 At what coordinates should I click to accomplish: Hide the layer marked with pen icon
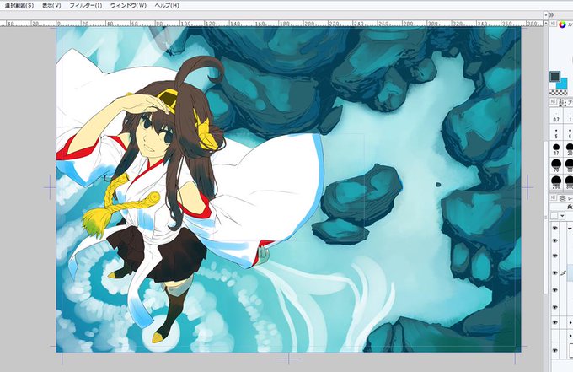pyautogui.click(x=555, y=273)
